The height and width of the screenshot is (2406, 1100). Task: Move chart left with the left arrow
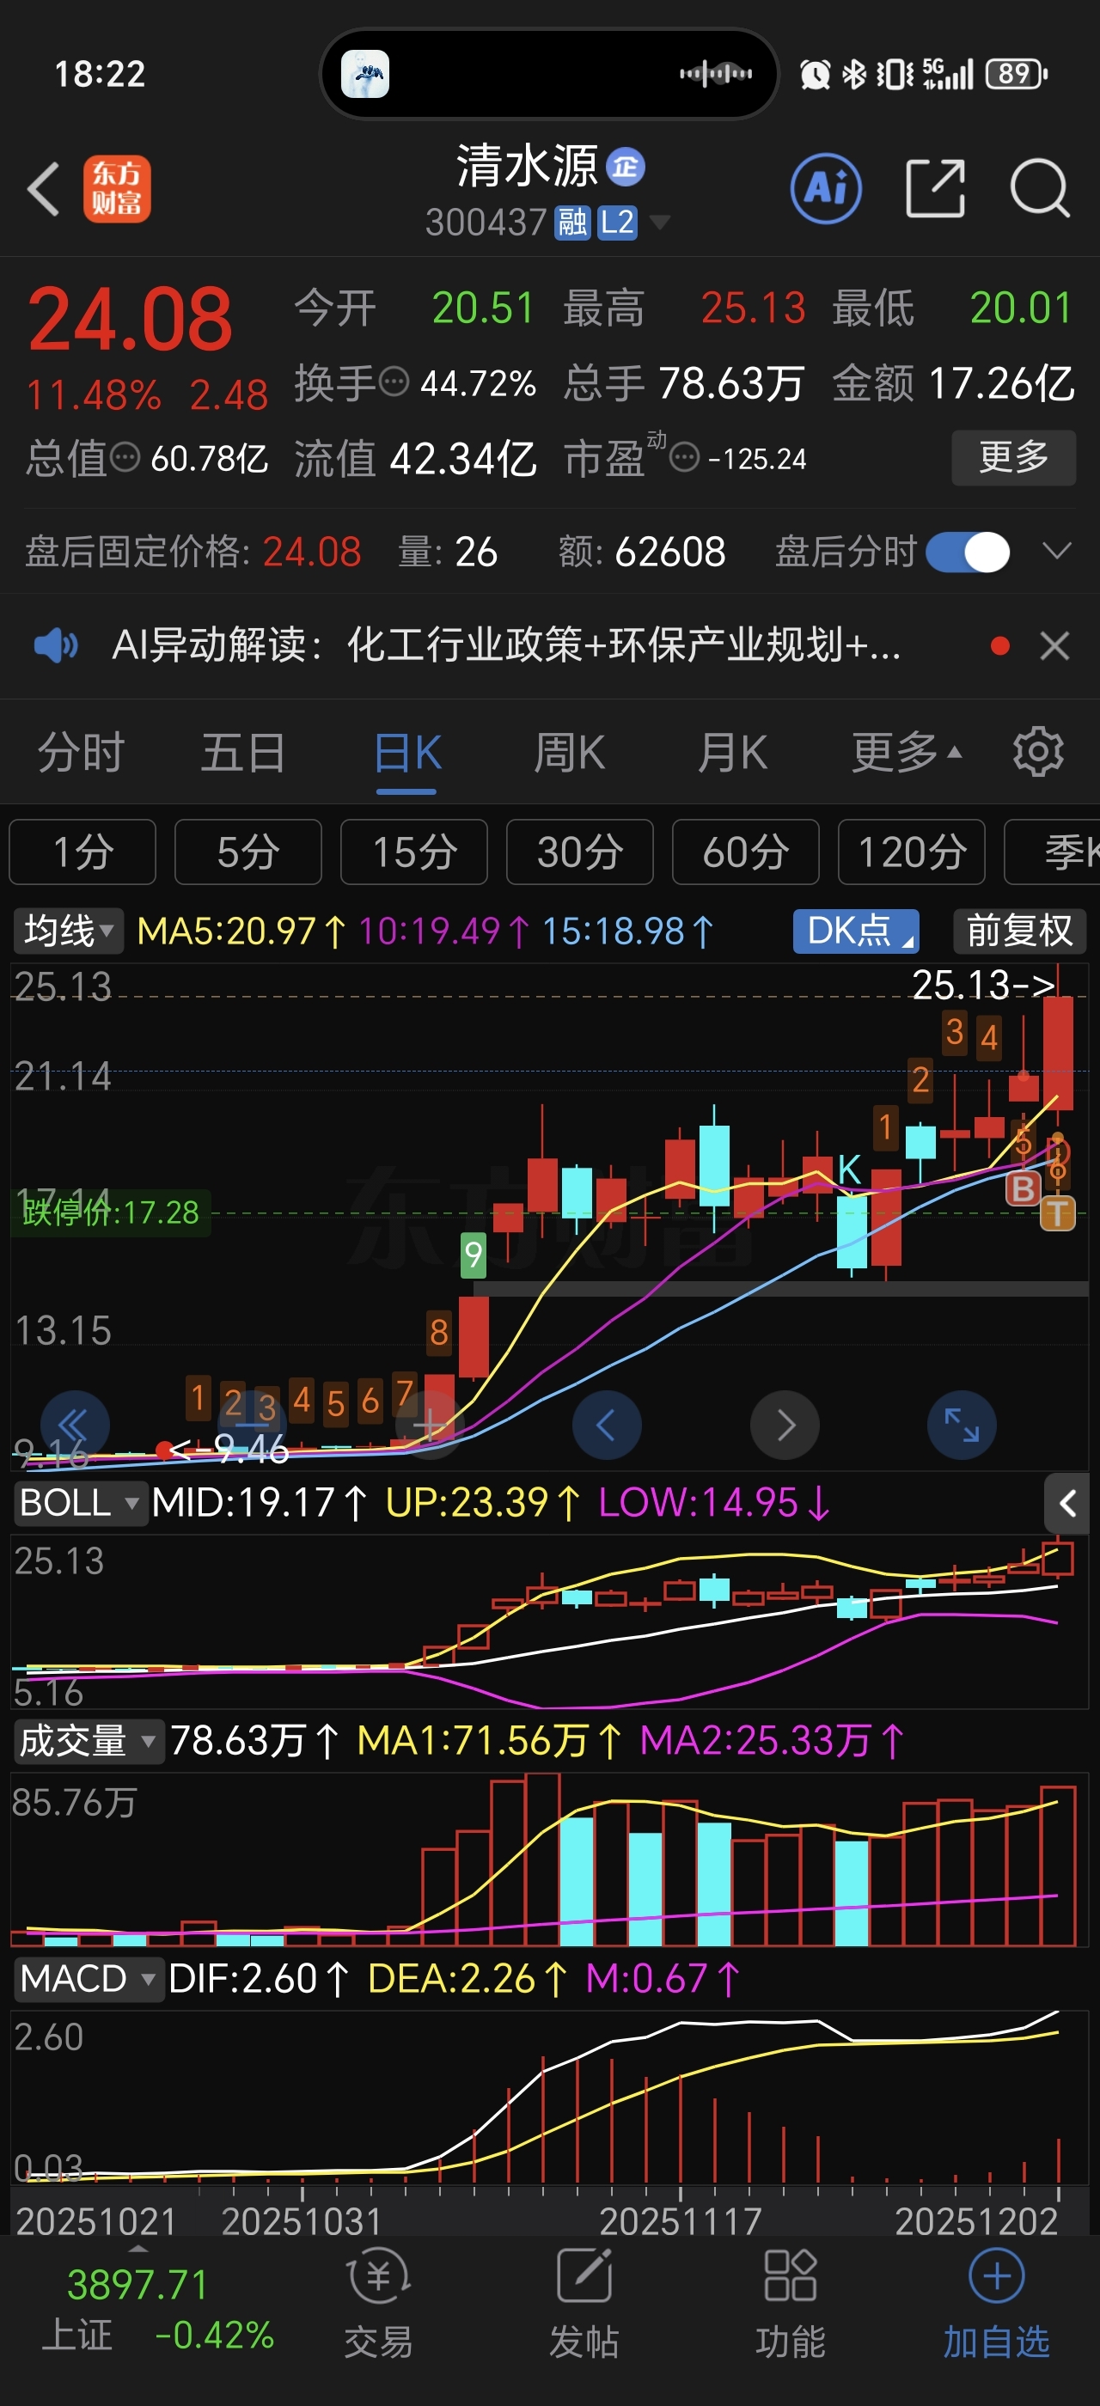tap(606, 1426)
